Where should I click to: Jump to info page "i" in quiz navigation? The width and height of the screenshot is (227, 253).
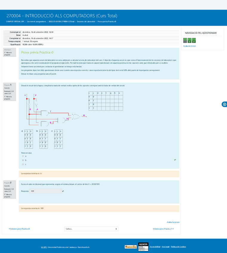pyautogui.click(x=185, y=40)
